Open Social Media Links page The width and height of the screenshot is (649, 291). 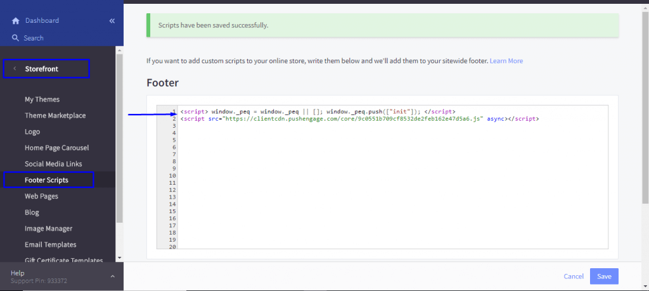point(53,164)
